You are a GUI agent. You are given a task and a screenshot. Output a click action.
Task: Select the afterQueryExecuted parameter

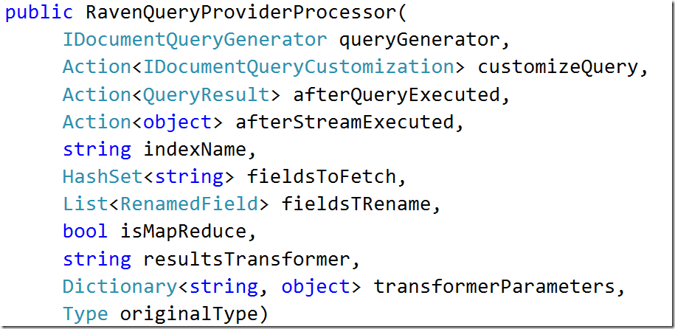pos(396,94)
